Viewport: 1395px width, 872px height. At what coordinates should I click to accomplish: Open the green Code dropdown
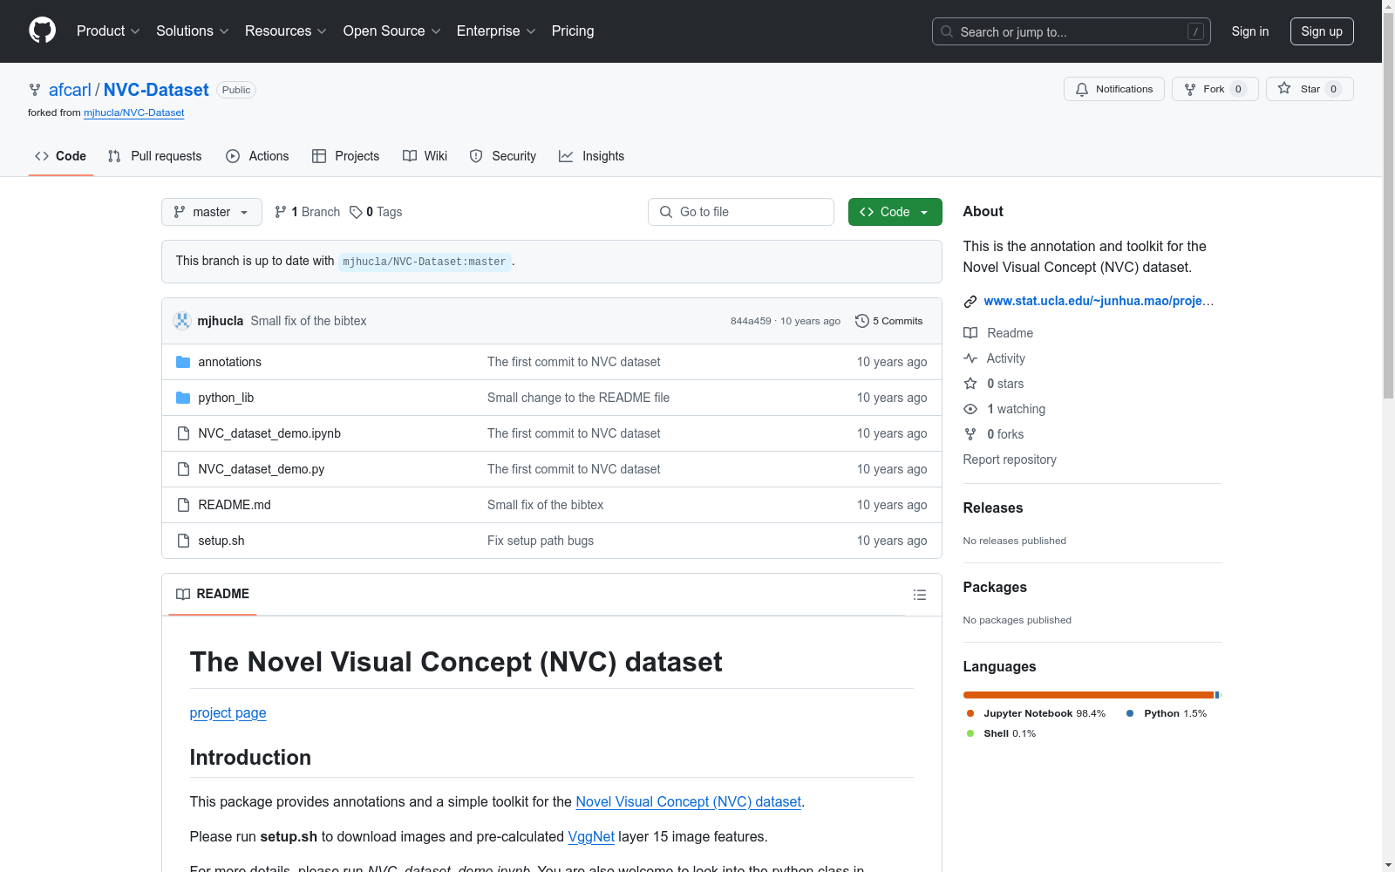895,212
